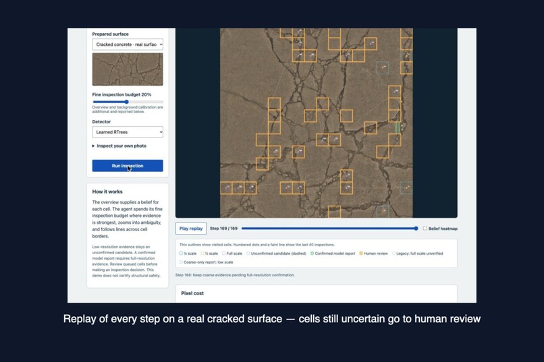Click the 'Thin outlines show visited cells' description
This screenshot has height=362, width=544.
click(256, 245)
